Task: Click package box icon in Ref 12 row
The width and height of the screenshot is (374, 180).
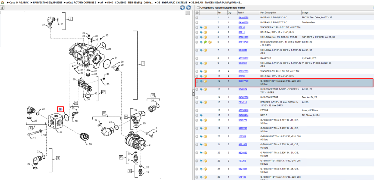Action: (205, 81)
